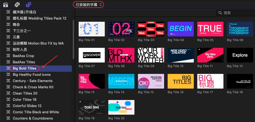Select the Big Title 13 thumbnail

click(x=92, y=81)
